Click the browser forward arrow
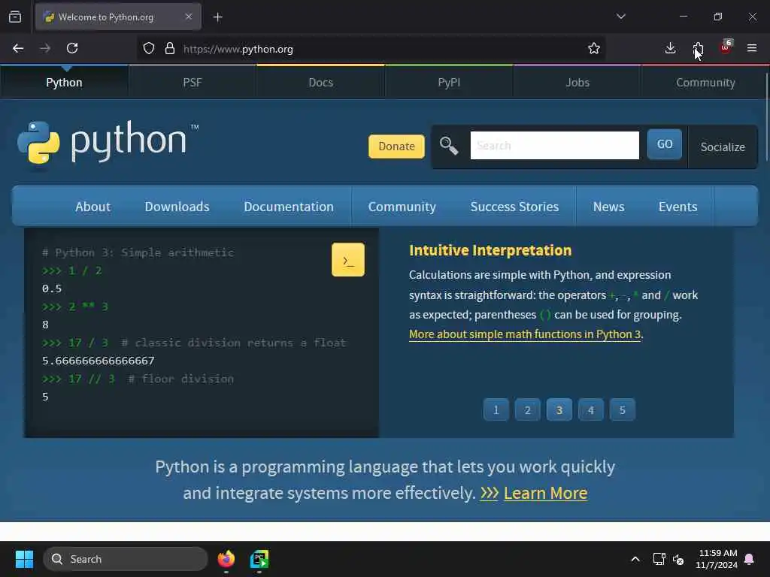 coord(45,48)
